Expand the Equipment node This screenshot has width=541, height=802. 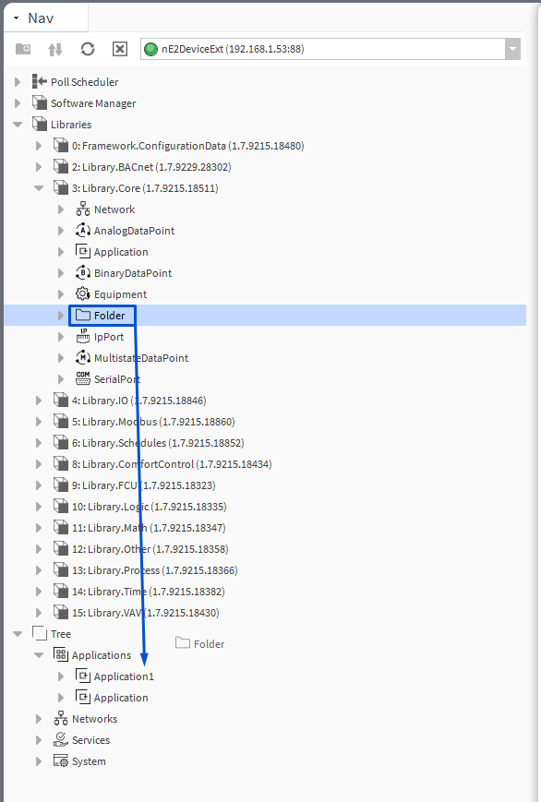pyautogui.click(x=60, y=294)
